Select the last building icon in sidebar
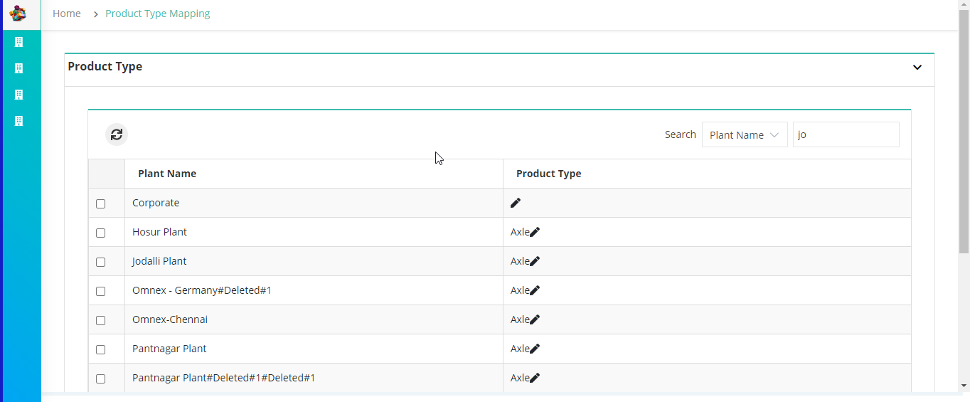This screenshot has height=402, width=970. pos(19,121)
